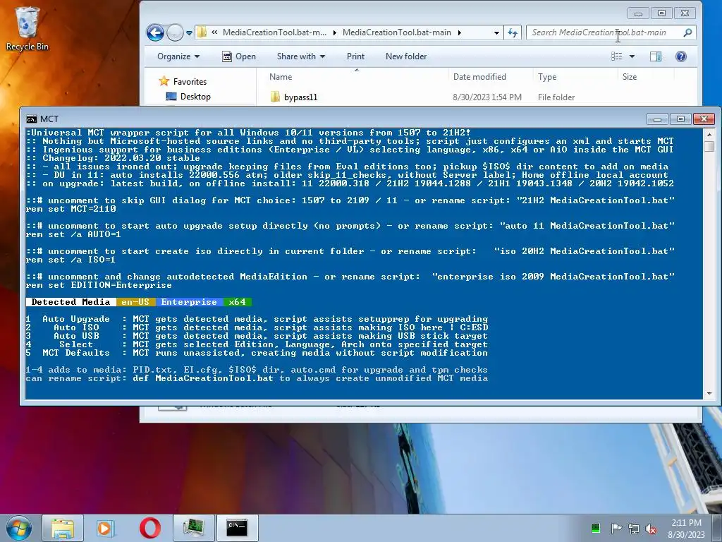Click the MCT console window icon
Viewport: 722px width, 542px height.
click(31, 119)
